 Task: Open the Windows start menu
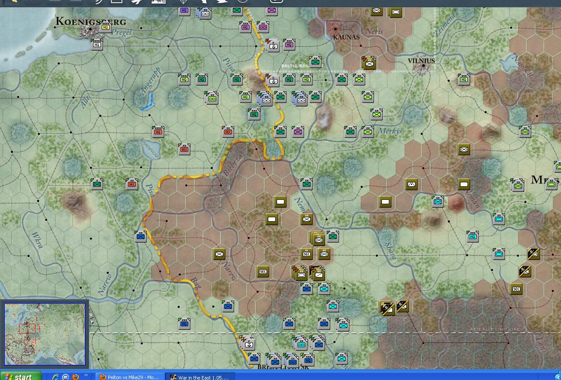[x=21, y=376]
